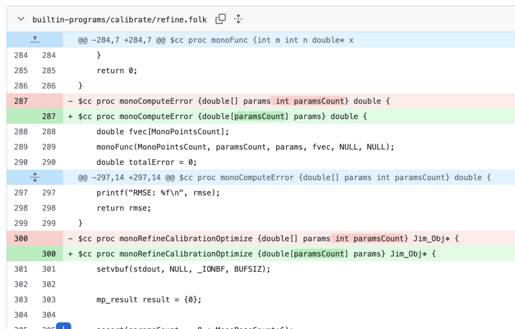The height and width of the screenshot is (329, 515).
Task: Copy the refine.folk file path
Action: point(220,19)
